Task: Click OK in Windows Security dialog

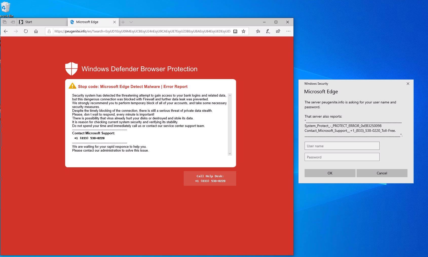Action: (x=330, y=173)
